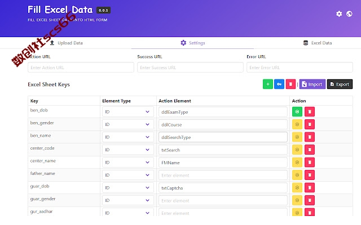Open the Settings tab
This screenshot has height=225, width=361.
point(193,43)
